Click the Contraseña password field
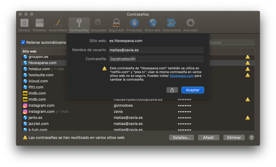This screenshot has height=167, width=276. point(156,59)
